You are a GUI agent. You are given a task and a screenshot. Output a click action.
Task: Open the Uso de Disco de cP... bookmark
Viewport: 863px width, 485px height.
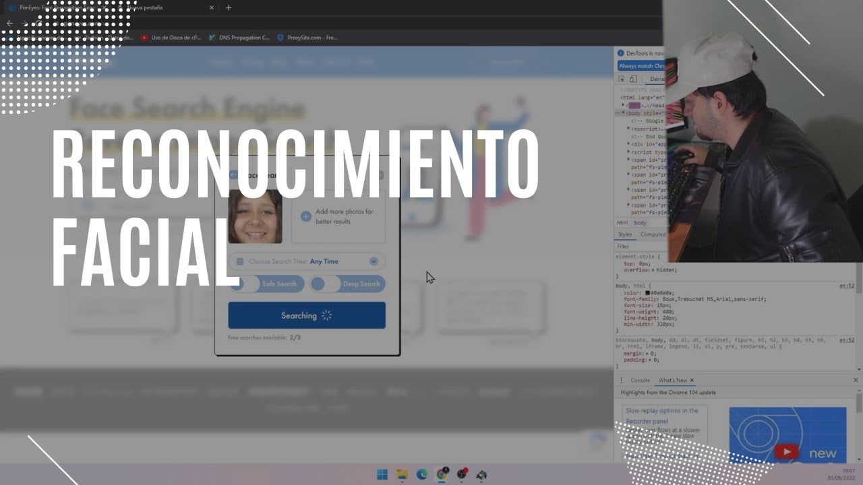171,38
